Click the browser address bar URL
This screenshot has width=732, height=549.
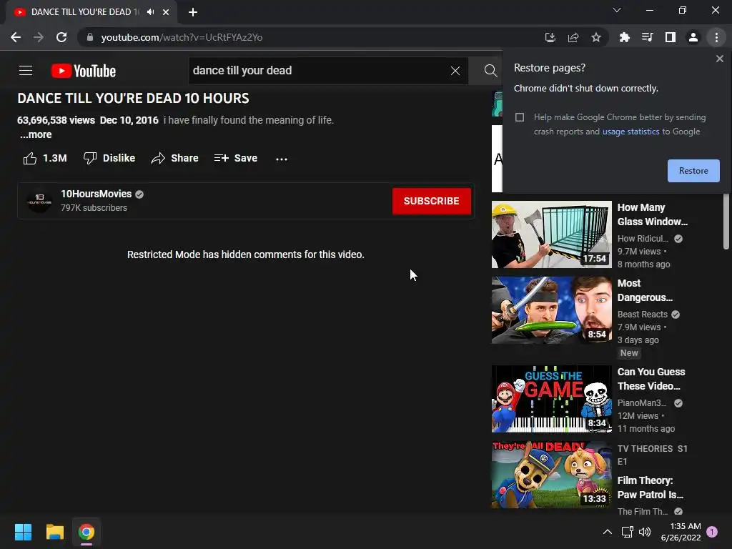(x=182, y=37)
